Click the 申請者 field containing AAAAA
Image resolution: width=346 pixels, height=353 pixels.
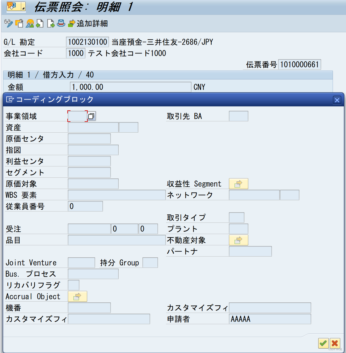270,319
